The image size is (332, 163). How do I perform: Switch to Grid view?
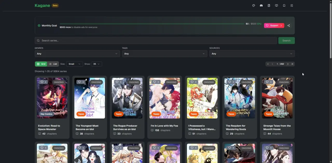pyautogui.click(x=41, y=64)
